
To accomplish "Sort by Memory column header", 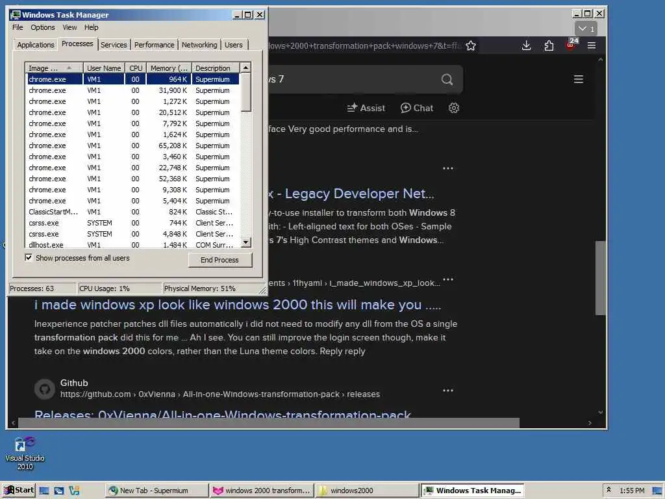I will 169,68.
